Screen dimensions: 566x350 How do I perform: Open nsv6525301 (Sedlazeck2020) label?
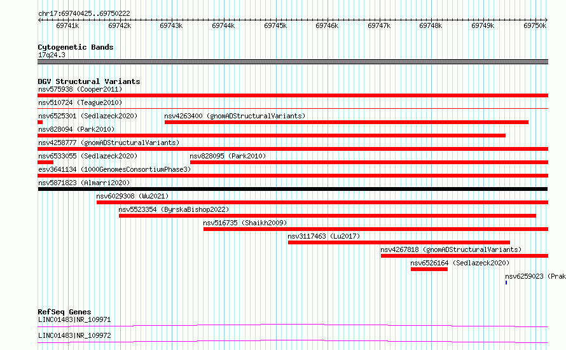click(88, 116)
